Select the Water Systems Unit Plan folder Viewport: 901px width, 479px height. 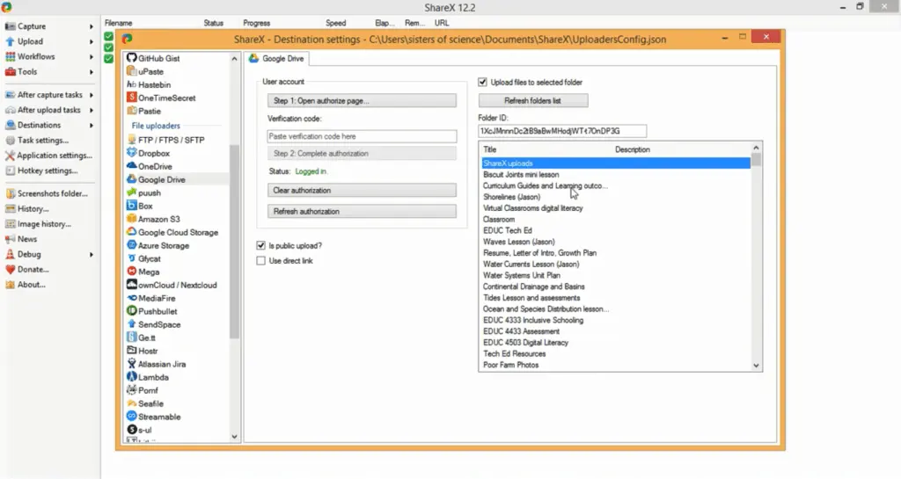click(x=616, y=275)
